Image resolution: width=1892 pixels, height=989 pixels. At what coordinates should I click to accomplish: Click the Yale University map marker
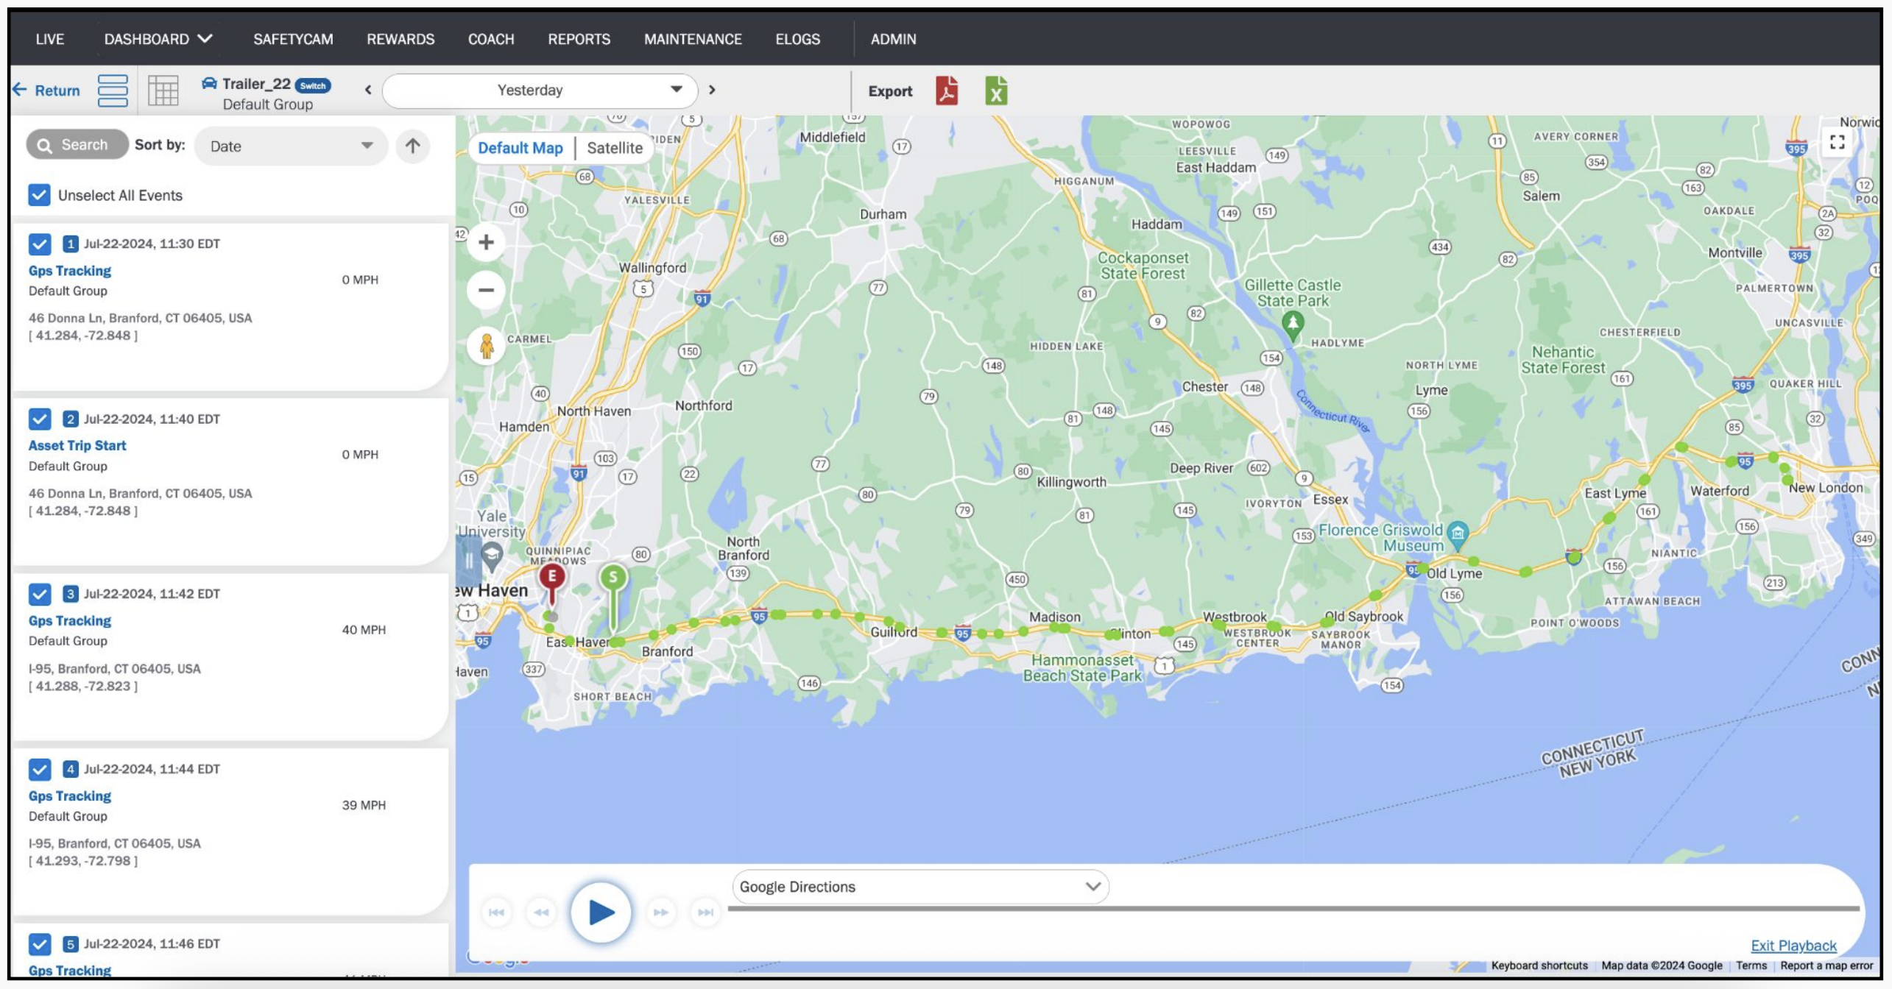click(x=492, y=557)
